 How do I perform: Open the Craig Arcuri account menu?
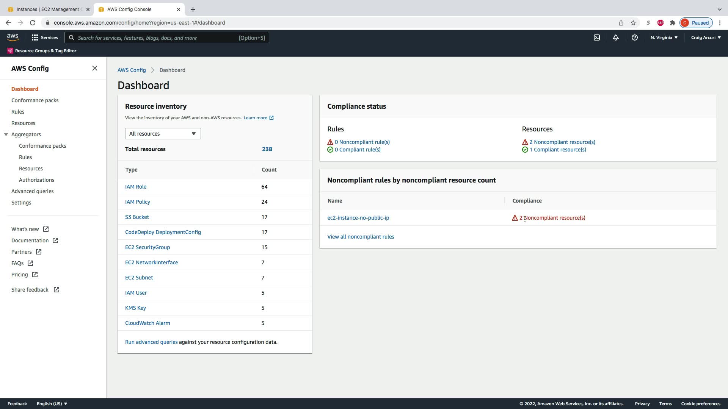point(706,37)
